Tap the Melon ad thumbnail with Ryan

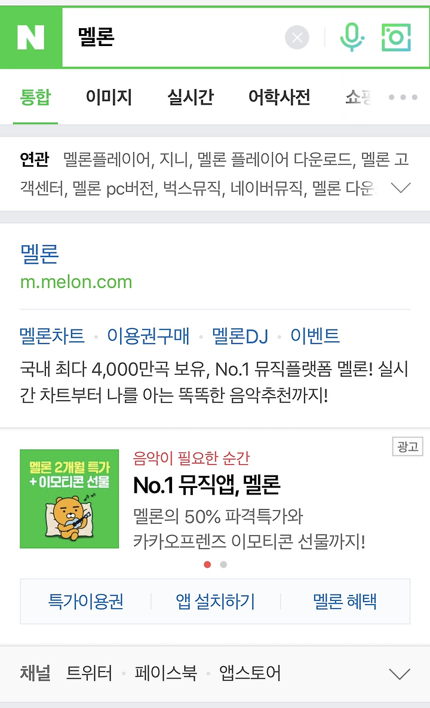pos(69,499)
